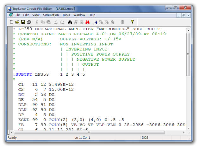
Task: Create a new file with toolbar icon
Action: (11, 22)
